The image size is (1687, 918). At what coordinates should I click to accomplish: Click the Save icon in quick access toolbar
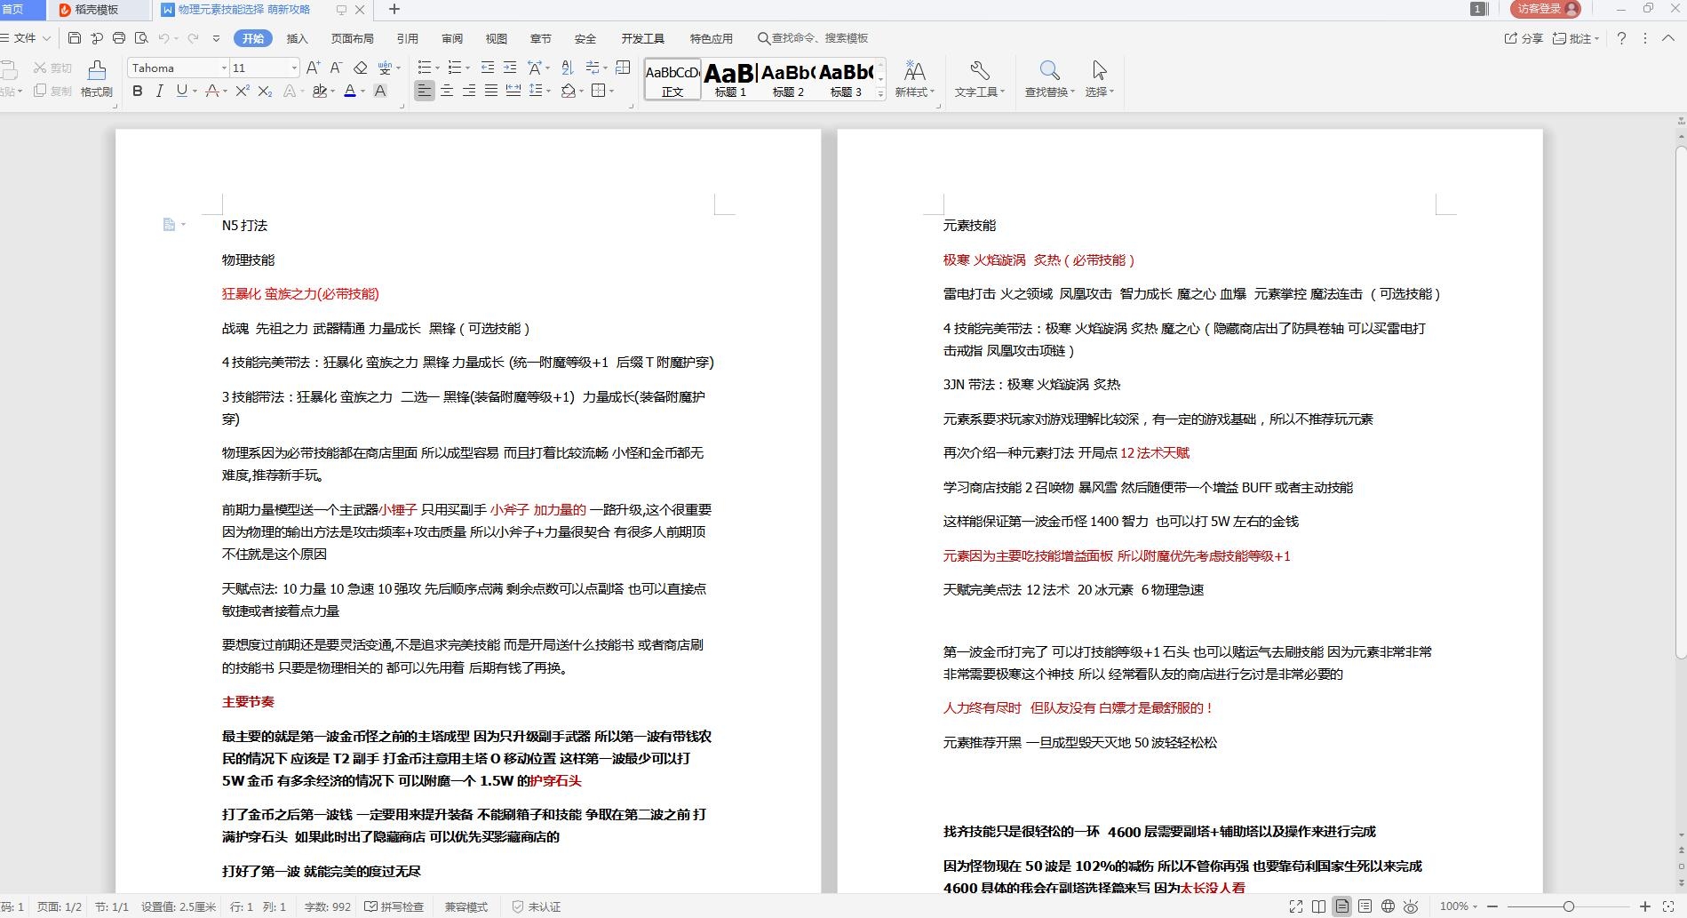75,38
